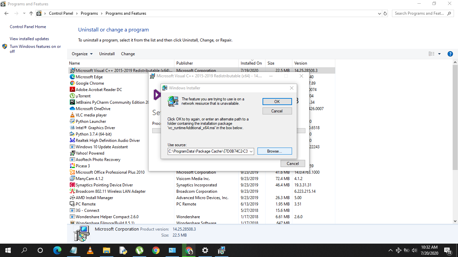The width and height of the screenshot is (458, 257).
Task: Sort by the Publisher column header
Action: point(206,63)
